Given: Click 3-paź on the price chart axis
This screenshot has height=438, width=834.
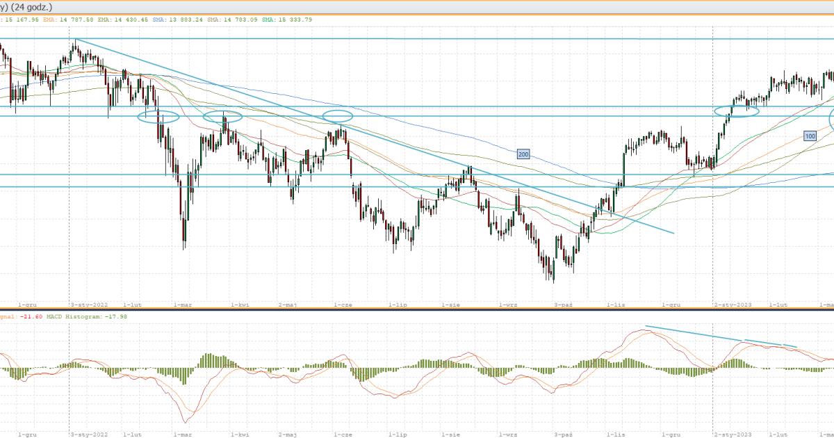Looking at the screenshot, I should click(562, 305).
